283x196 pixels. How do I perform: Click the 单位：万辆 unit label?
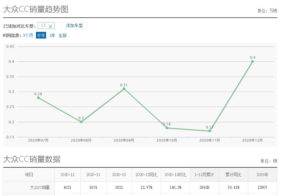(267, 11)
